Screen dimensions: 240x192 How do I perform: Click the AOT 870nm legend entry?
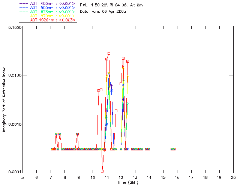[x=48, y=16]
